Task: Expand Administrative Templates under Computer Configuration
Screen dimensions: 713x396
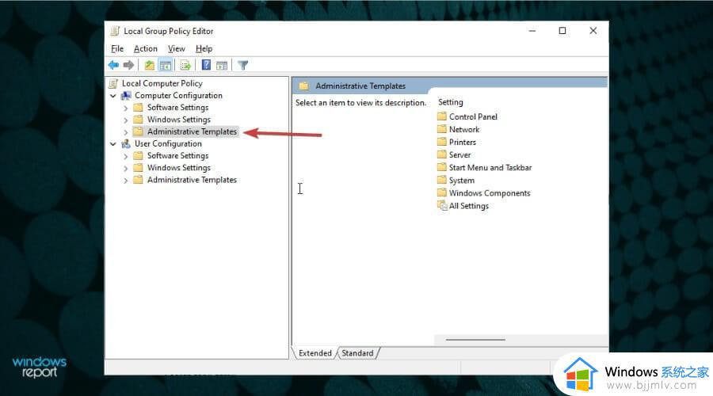Action: 126,131
